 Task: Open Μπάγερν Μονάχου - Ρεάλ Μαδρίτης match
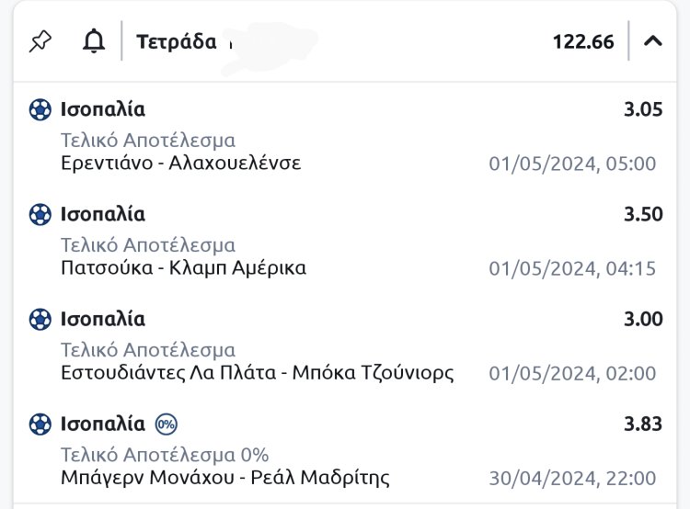pyautogui.click(x=224, y=477)
